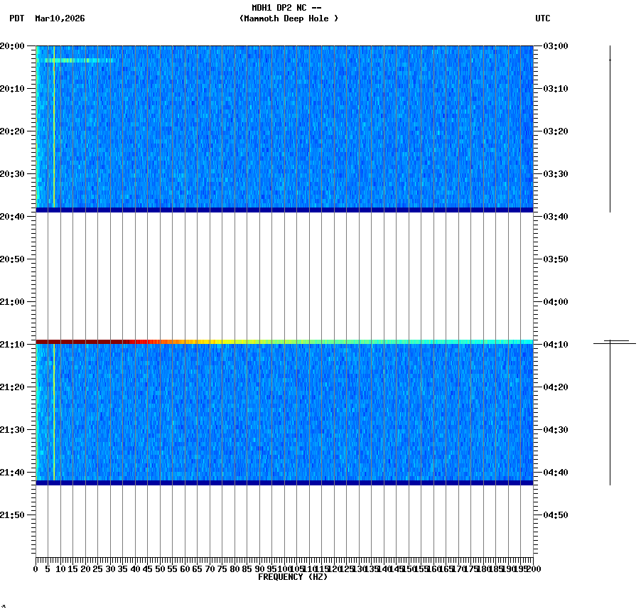Select the 100 Hz axis label

283,569
